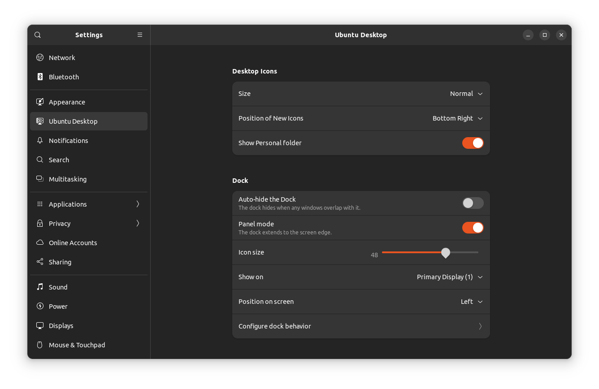Turn off Panel mode
This screenshot has width=599, height=389.
(x=473, y=228)
